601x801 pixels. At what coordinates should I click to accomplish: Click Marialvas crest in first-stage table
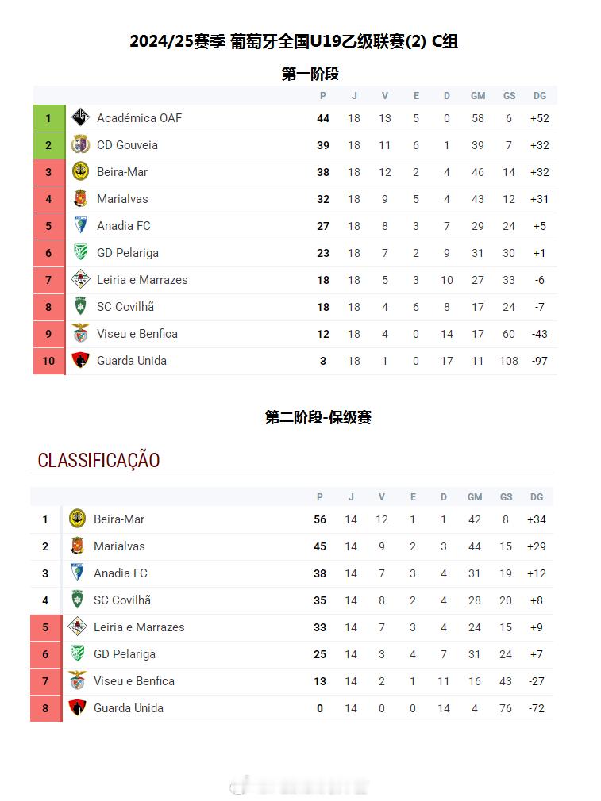(x=80, y=198)
